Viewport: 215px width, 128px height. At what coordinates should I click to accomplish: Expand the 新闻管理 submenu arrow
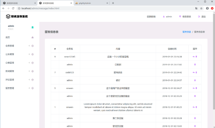pyautogui.click(x=29, y=71)
